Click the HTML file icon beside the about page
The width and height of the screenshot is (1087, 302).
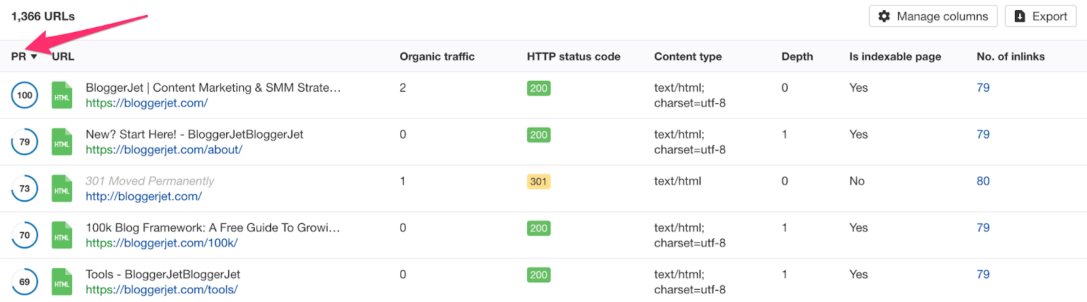pyautogui.click(x=62, y=143)
